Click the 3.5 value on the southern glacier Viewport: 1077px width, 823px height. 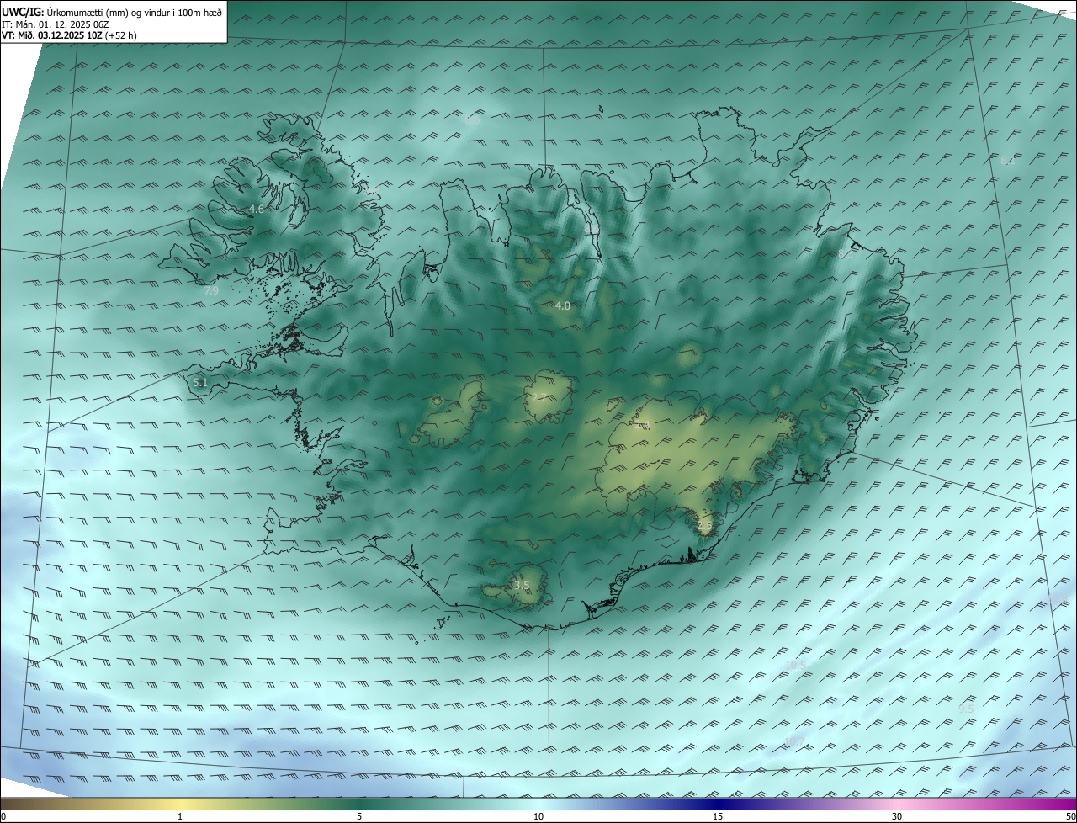pyautogui.click(x=522, y=585)
